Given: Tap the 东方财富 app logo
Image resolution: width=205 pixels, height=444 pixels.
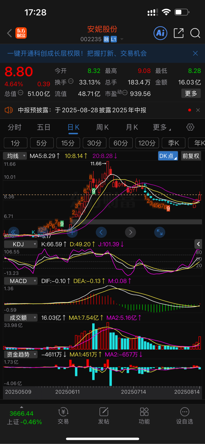Looking at the screenshot, I should [x=21, y=33].
